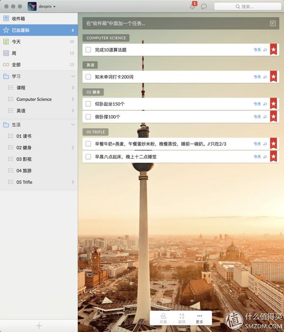Click the 今天 calendar icon in sidebar
The height and width of the screenshot is (332, 284).
[6, 42]
